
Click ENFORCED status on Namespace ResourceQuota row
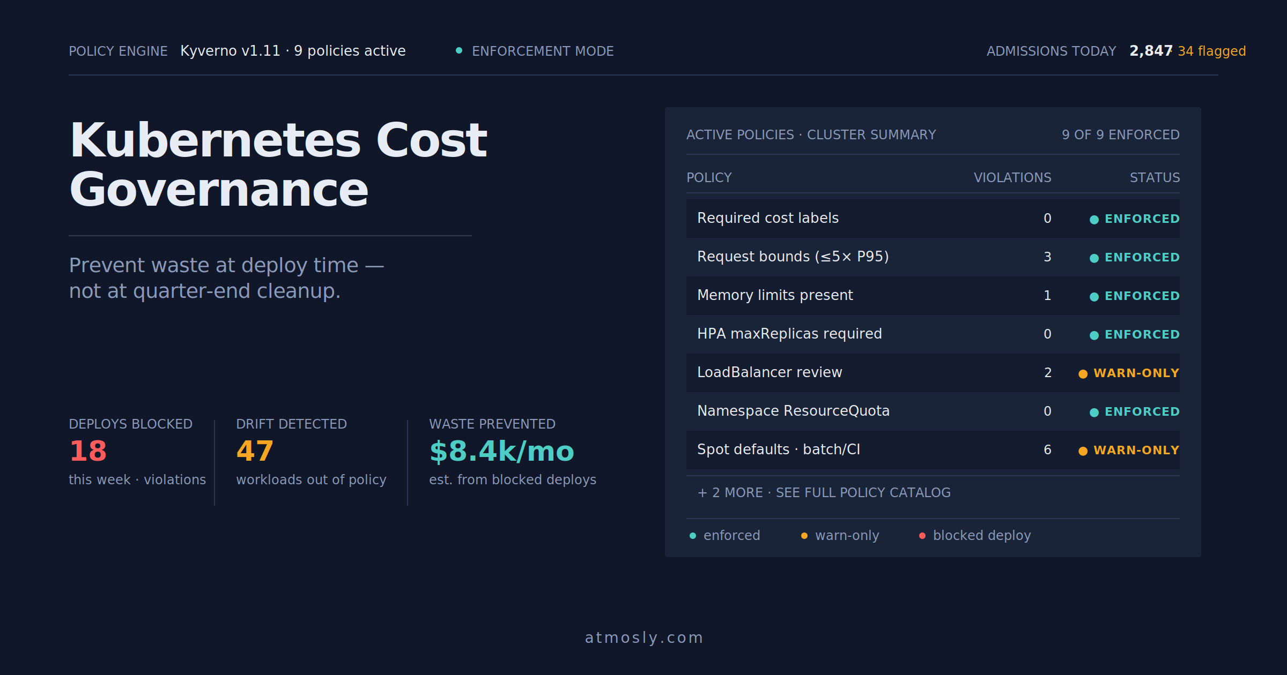(1142, 412)
